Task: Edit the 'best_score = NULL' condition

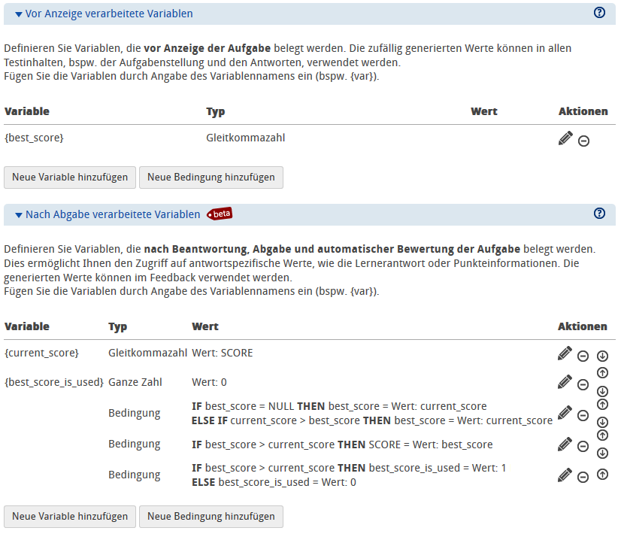Action: click(565, 413)
